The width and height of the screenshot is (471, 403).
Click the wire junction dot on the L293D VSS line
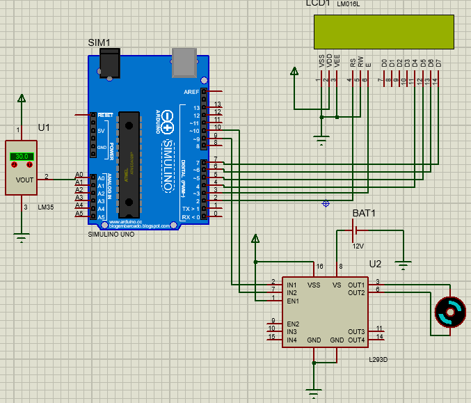(x=255, y=262)
